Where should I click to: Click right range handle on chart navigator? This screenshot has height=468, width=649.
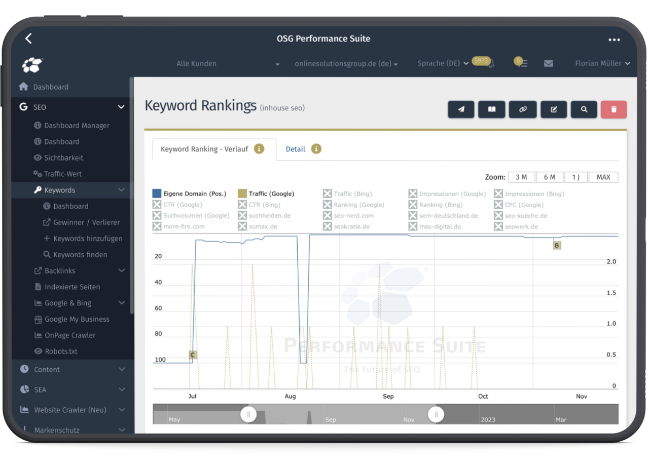click(436, 414)
